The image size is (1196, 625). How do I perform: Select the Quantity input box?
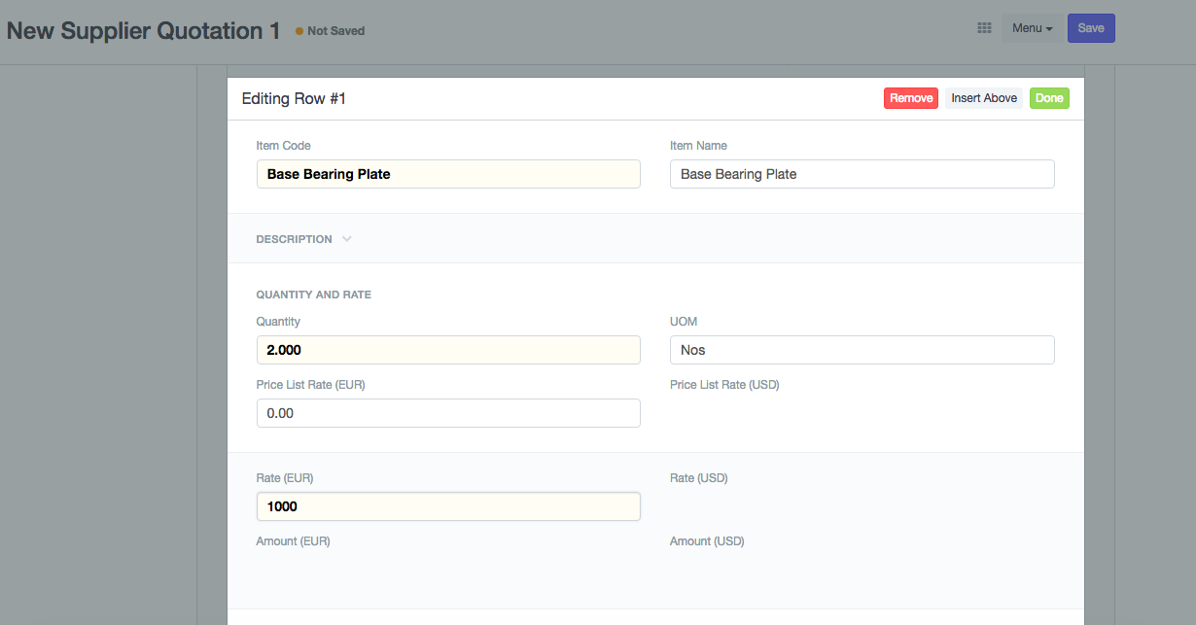pos(448,350)
